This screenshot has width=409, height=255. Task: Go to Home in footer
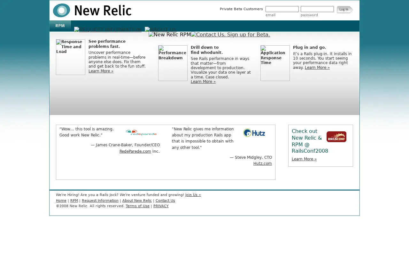(61, 200)
